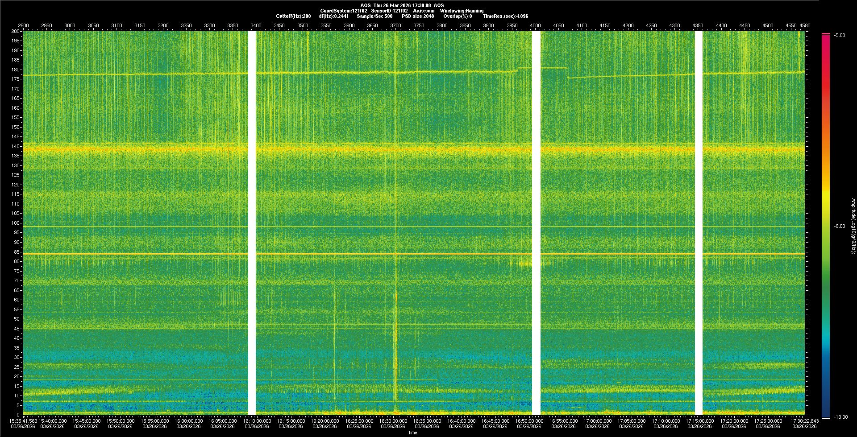
Task: Click the Sample/Sec:500 header value
Action: pyautogui.click(x=374, y=16)
